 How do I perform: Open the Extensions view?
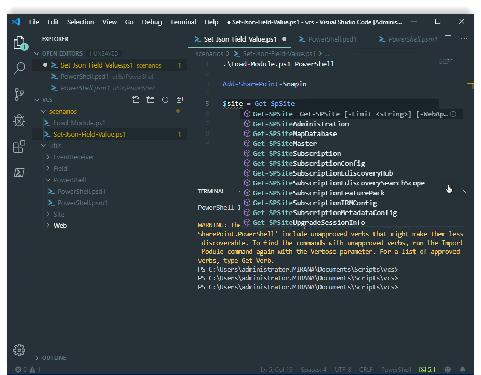[x=19, y=146]
